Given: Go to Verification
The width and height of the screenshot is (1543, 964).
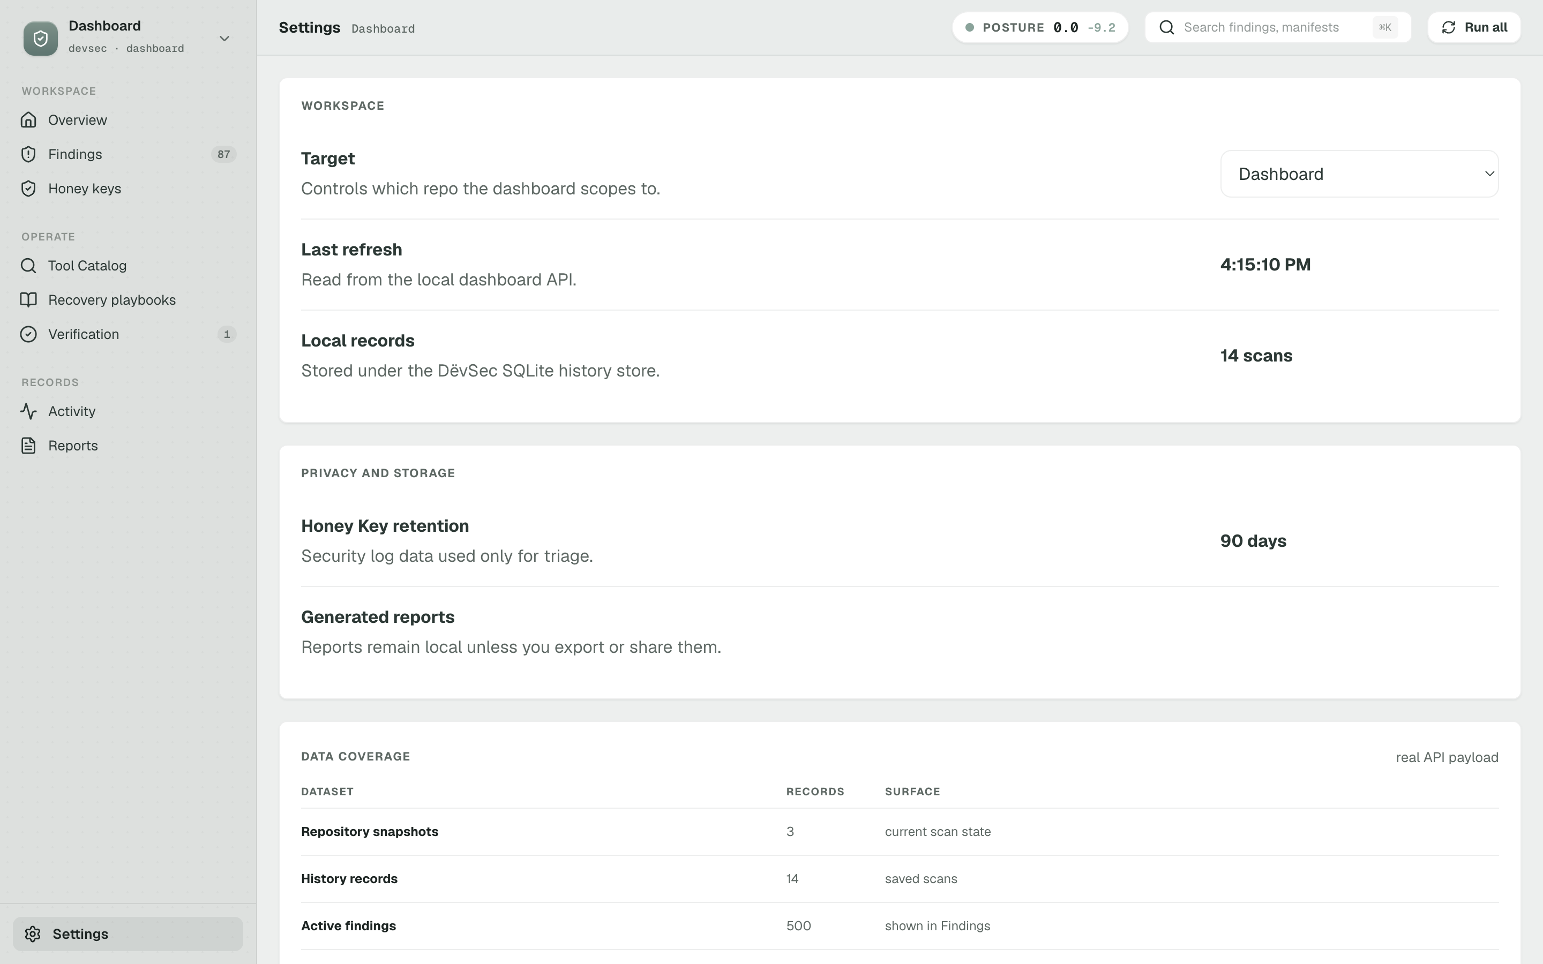Looking at the screenshot, I should point(128,334).
